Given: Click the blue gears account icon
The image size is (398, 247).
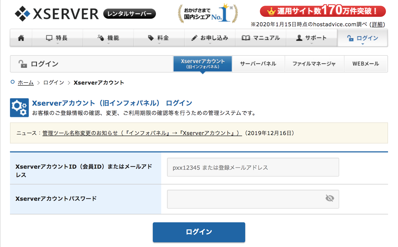Looking at the screenshot, I should coord(19,108).
